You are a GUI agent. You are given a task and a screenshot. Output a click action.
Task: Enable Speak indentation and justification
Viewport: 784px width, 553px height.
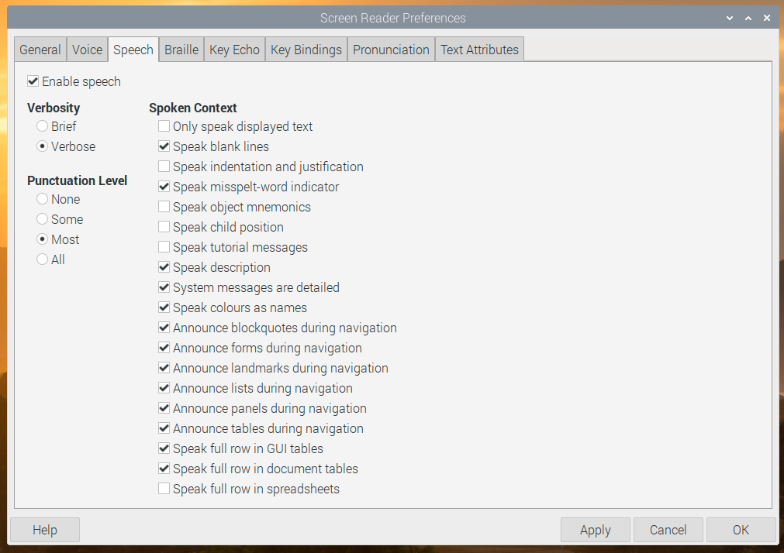(164, 166)
